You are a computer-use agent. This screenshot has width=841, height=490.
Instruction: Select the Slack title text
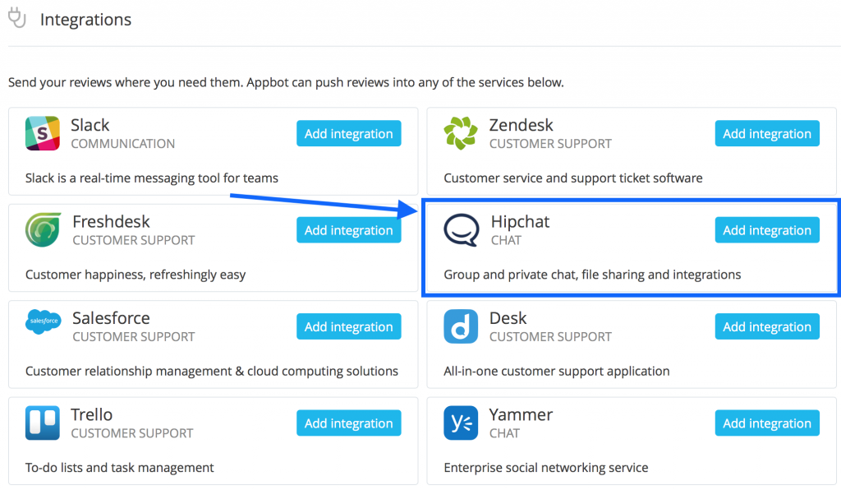[90, 125]
